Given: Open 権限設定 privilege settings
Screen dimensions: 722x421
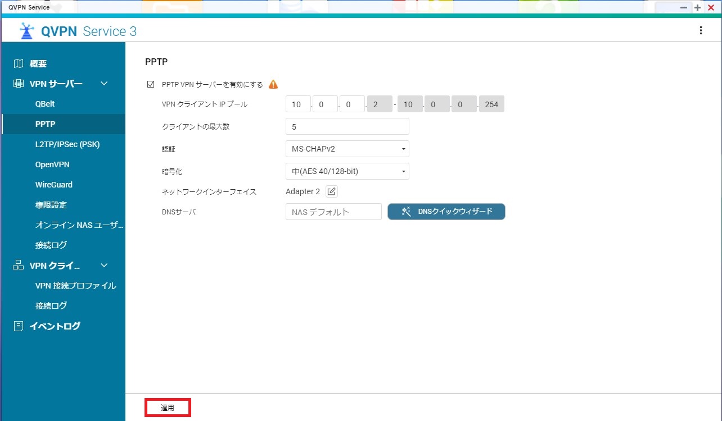Looking at the screenshot, I should pos(62,205).
